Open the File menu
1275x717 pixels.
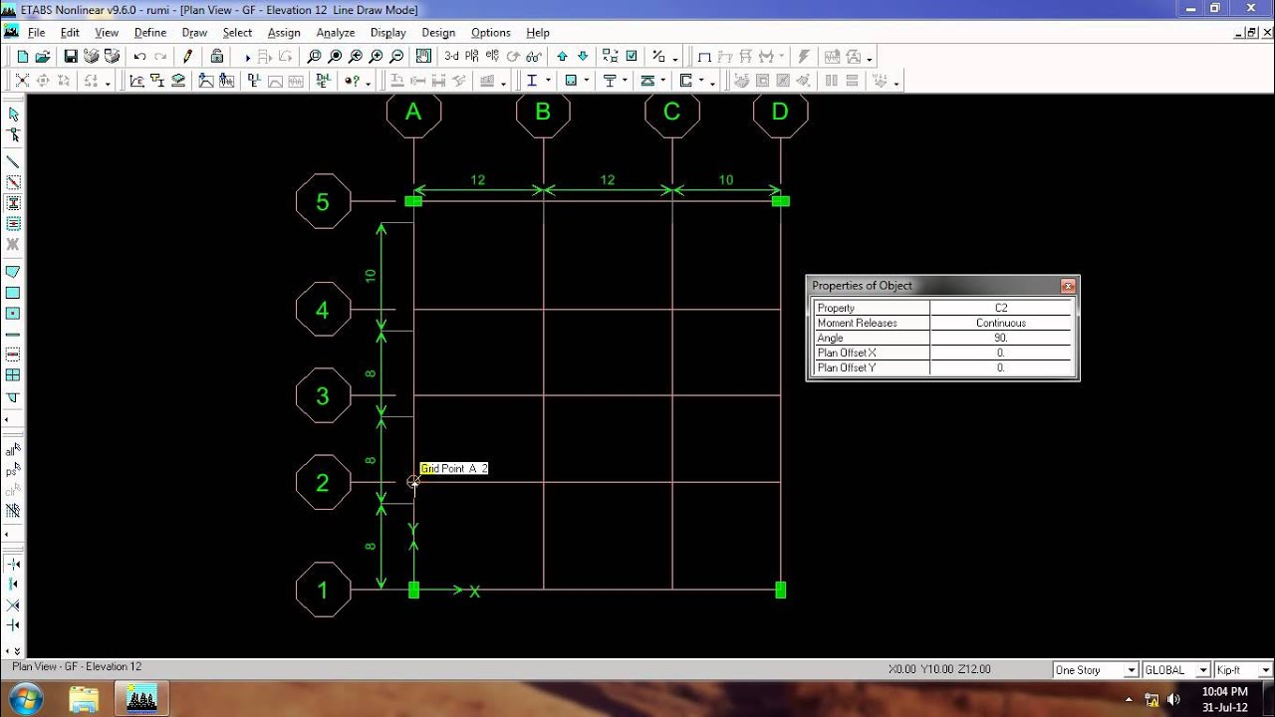click(36, 33)
